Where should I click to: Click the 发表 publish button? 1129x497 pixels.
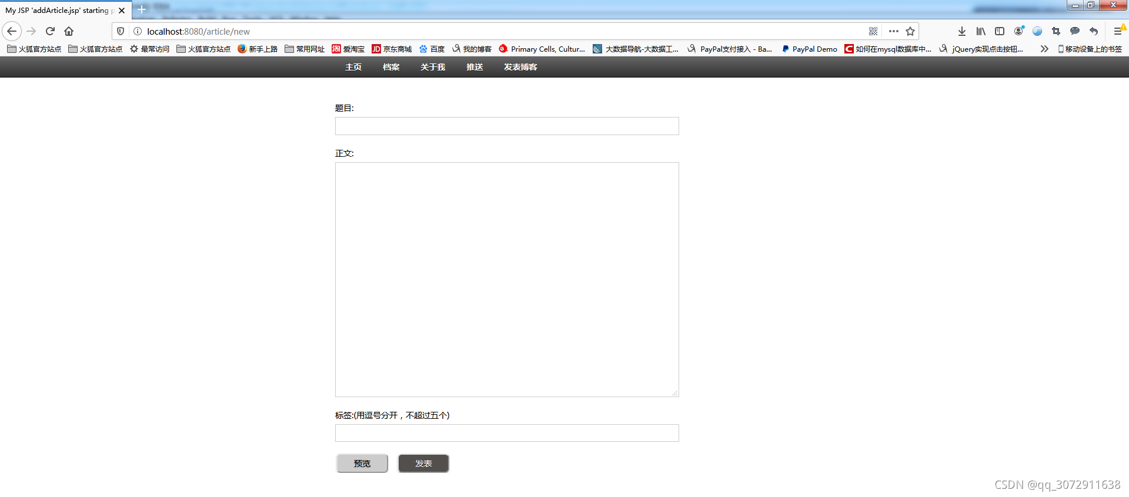click(423, 464)
